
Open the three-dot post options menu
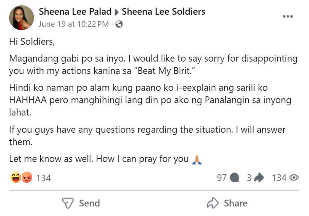tap(288, 17)
